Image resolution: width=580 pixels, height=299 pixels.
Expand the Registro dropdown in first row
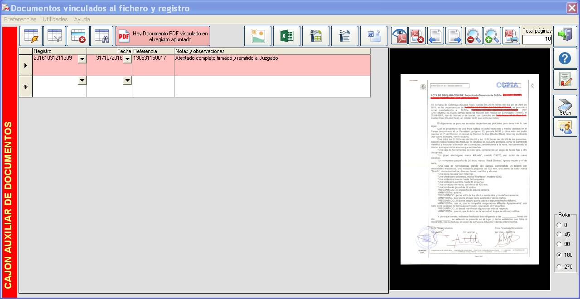[82, 59]
